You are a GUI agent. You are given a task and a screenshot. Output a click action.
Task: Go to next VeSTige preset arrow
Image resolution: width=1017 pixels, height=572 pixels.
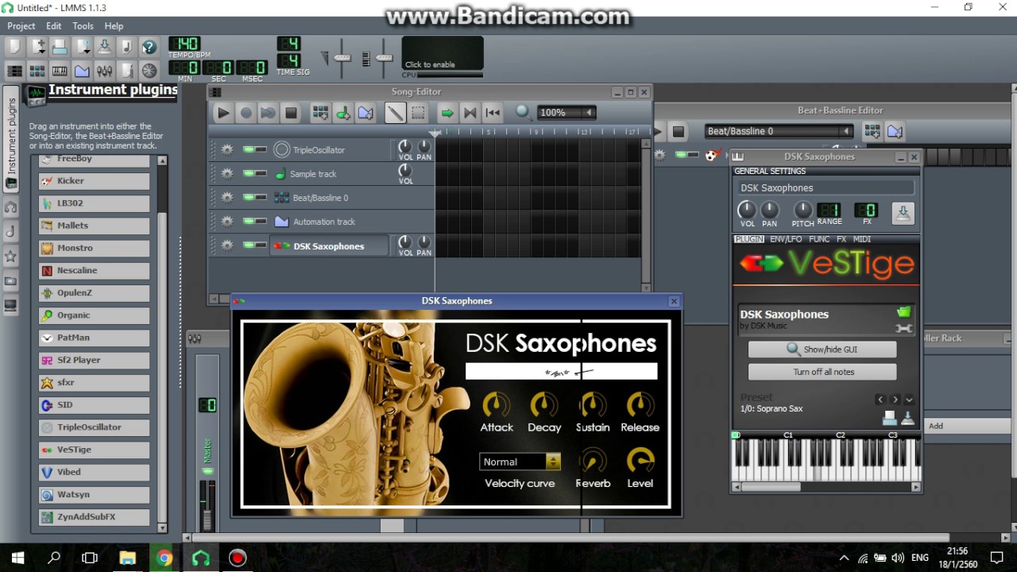895,400
